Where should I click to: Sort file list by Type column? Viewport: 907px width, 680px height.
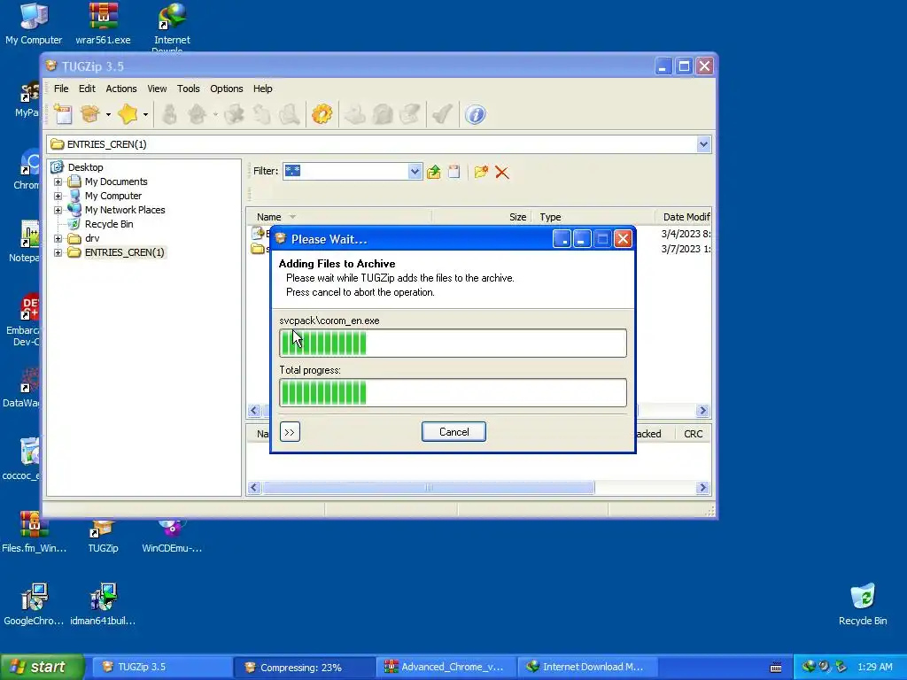pyautogui.click(x=593, y=217)
